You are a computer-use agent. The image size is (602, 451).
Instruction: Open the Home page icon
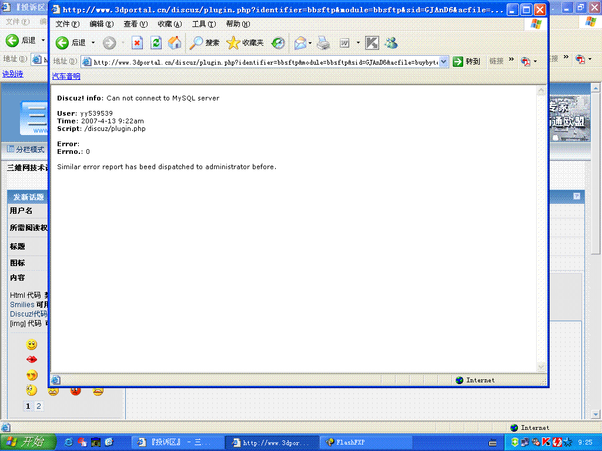point(175,43)
